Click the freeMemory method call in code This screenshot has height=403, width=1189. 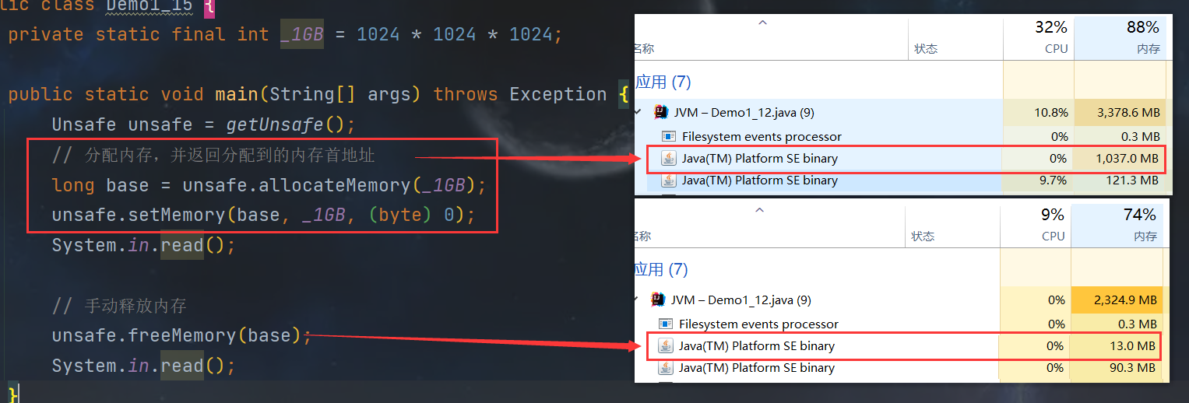[183, 335]
